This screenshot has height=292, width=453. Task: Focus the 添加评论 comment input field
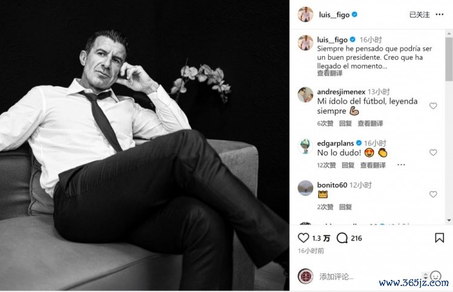(x=362, y=276)
